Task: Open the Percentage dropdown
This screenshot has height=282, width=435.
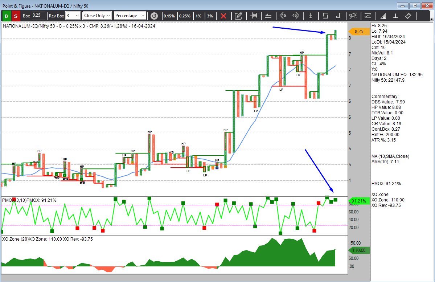Action: pos(130,16)
